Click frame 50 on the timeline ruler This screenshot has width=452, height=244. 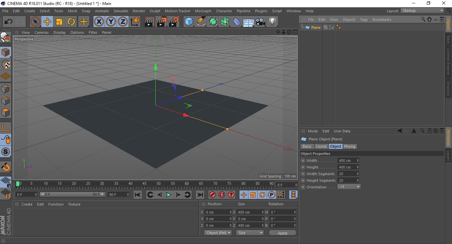(x=159, y=184)
